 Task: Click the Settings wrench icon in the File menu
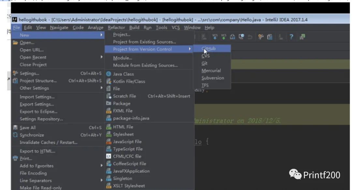15,73
